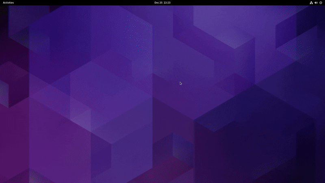
Task: Click the "22:23" time display
Action: click(167, 2)
